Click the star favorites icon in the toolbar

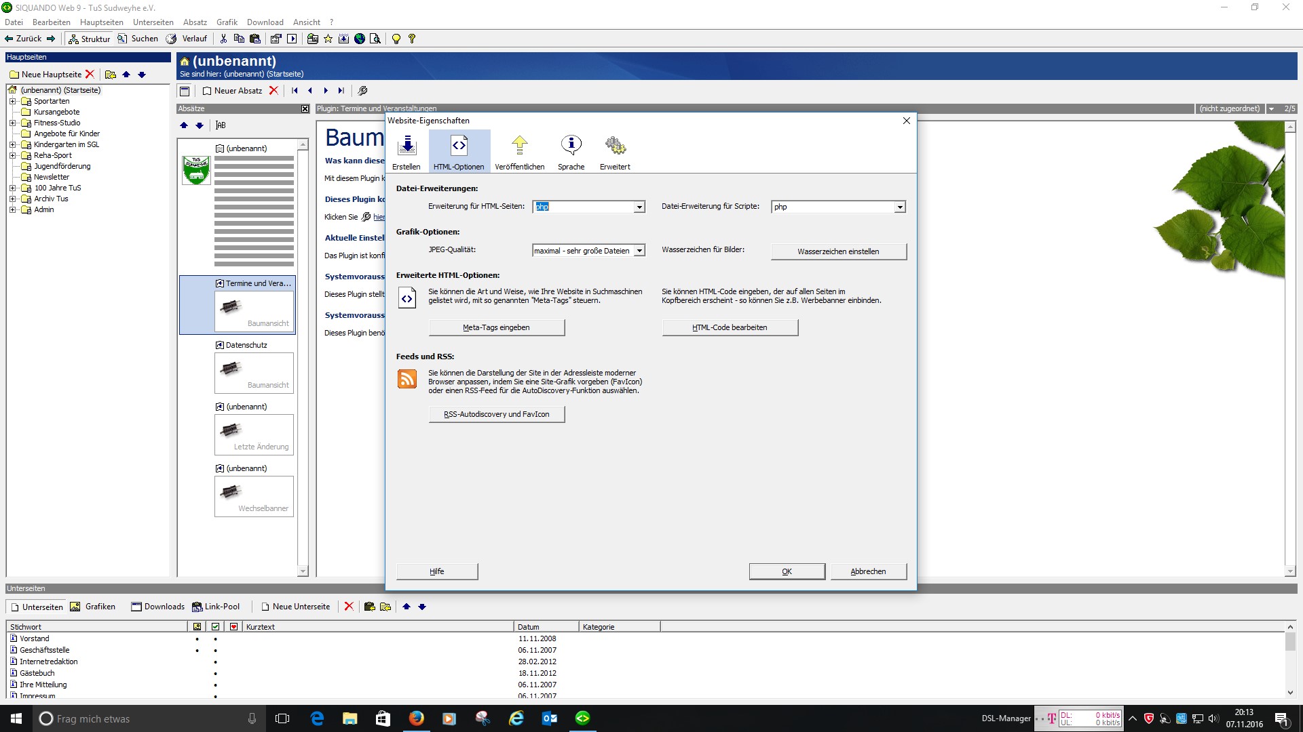click(328, 39)
